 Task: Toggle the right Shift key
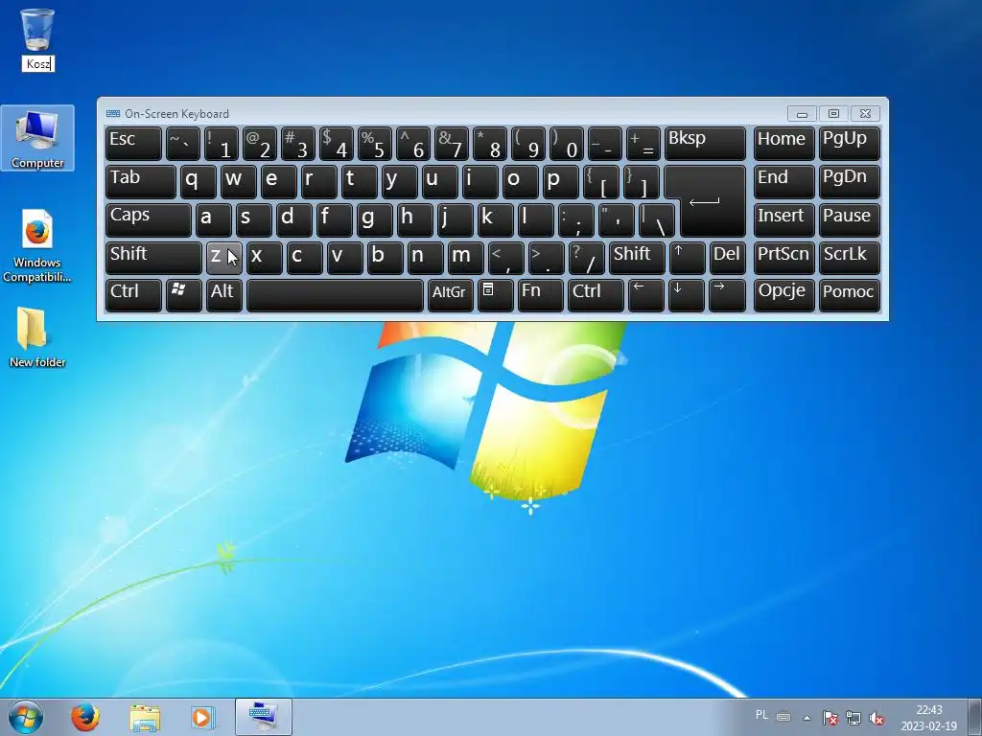pyautogui.click(x=637, y=258)
